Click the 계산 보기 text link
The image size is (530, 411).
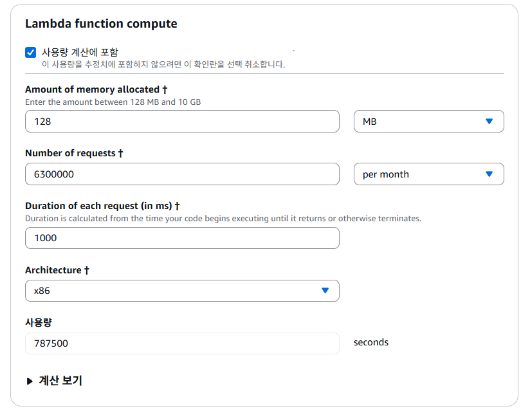60,381
